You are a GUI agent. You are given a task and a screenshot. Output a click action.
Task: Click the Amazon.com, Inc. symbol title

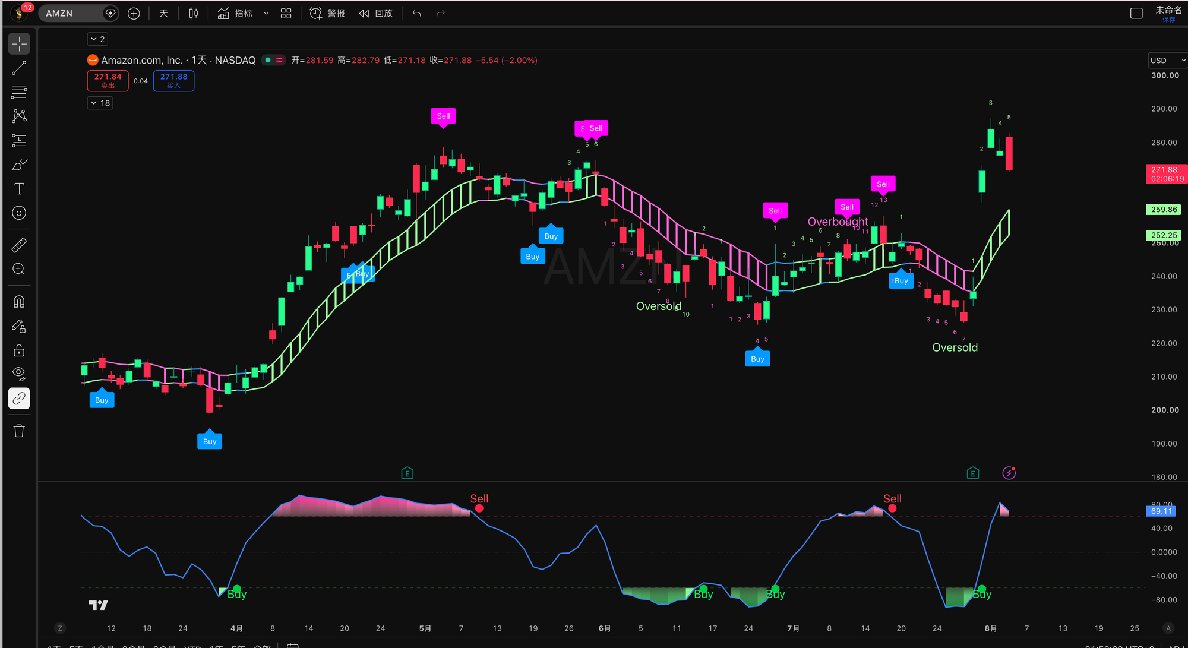coord(142,60)
